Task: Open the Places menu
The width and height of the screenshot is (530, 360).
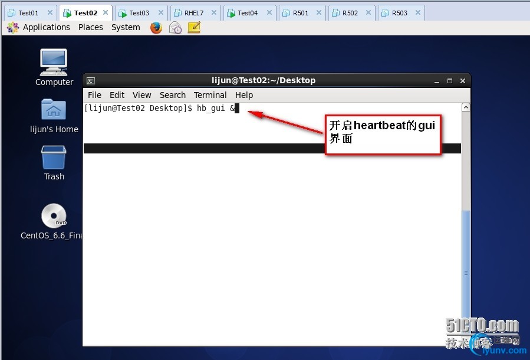Action: [91, 27]
